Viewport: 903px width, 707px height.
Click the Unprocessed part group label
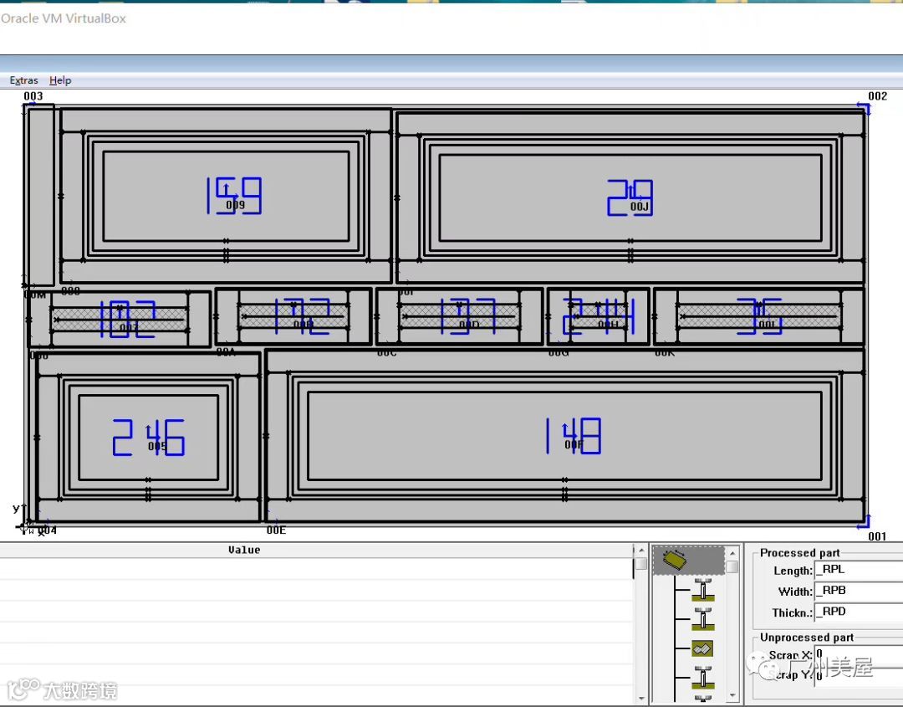click(x=806, y=637)
